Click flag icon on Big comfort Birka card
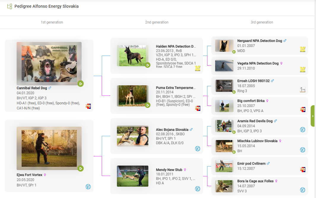The image size is (316, 198). [302, 109]
